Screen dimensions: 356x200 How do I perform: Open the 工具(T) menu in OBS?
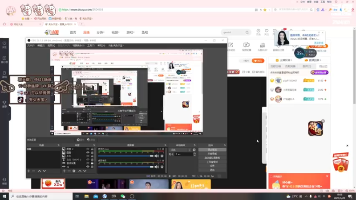[x=91, y=46]
